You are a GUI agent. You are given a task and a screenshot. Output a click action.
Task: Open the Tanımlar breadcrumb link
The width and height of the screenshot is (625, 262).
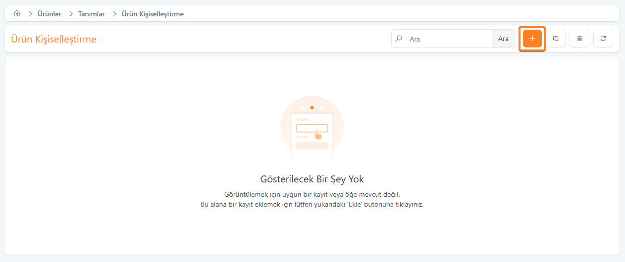[92, 14]
